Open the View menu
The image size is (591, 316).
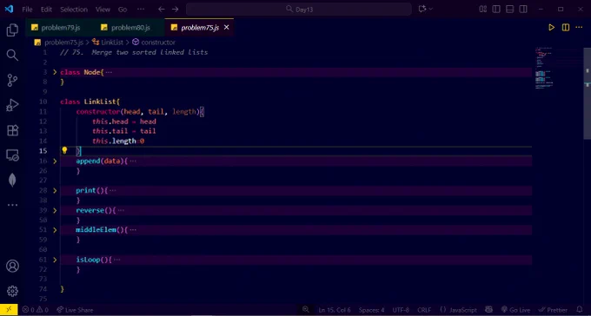tap(103, 9)
